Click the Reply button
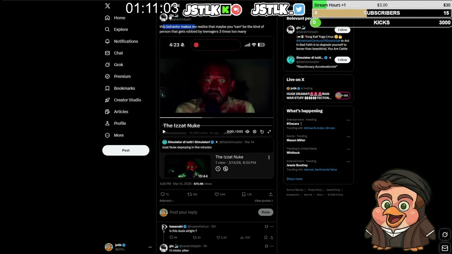452x254 pixels. 266,212
